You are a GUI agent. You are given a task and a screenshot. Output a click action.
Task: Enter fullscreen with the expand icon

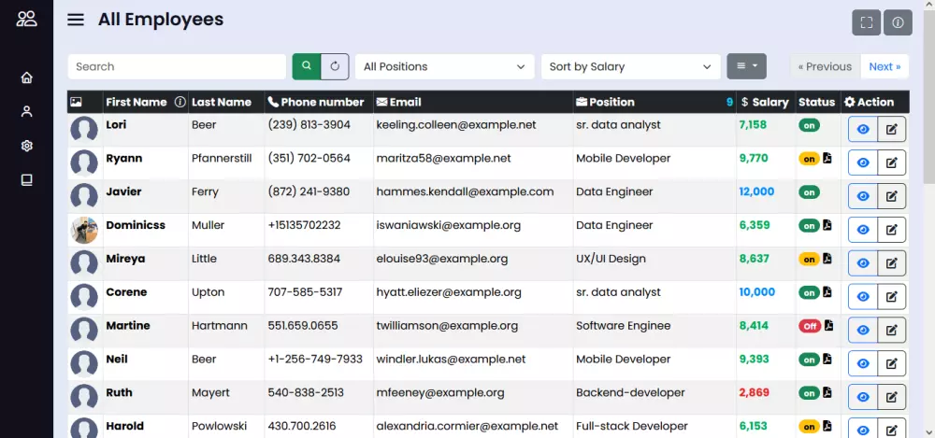866,22
